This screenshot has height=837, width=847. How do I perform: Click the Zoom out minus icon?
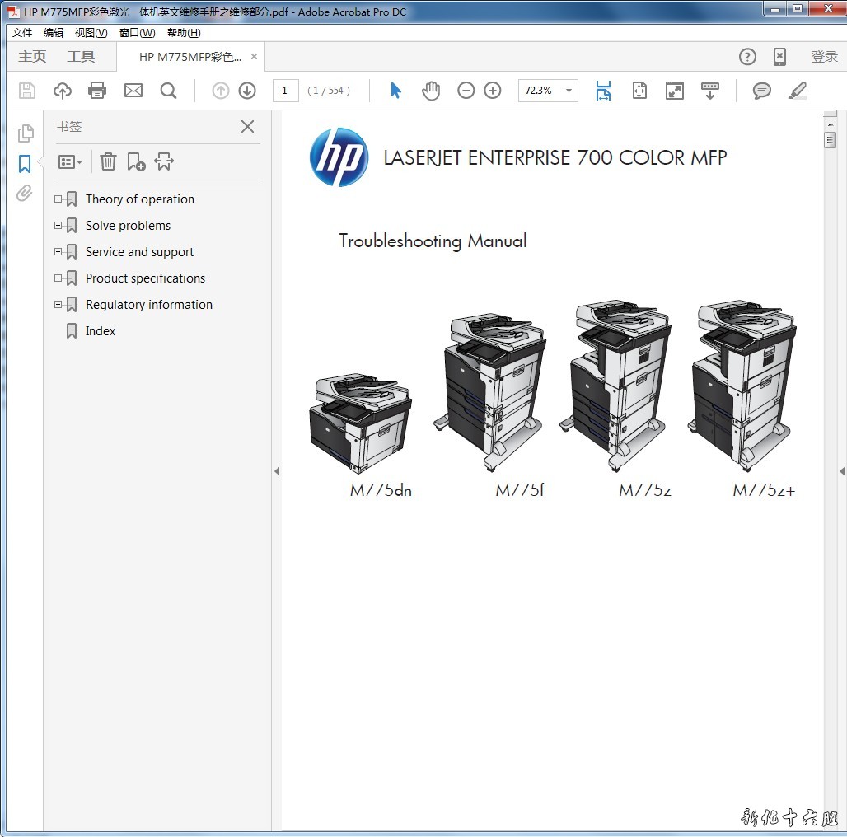(x=466, y=91)
